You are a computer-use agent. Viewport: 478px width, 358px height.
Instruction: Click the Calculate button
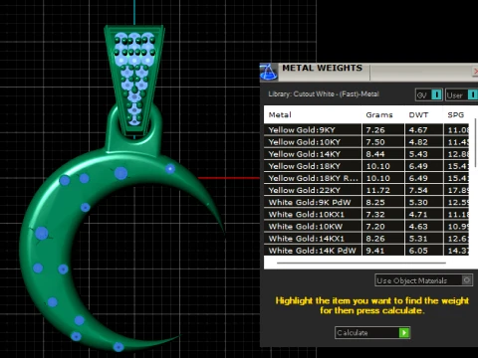click(x=372, y=332)
